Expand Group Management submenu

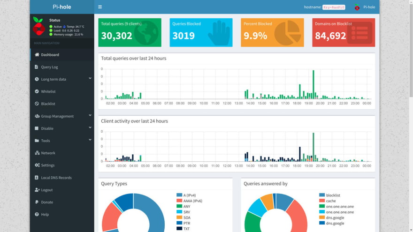pos(62,116)
